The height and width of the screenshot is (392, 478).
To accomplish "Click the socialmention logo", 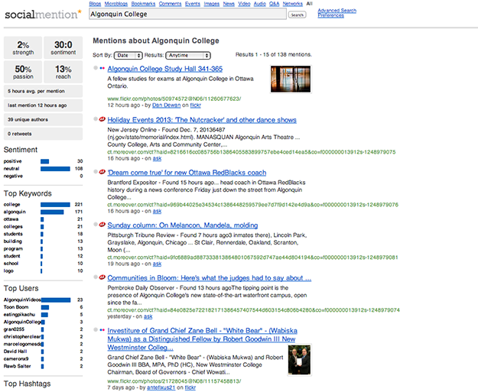I will [x=44, y=14].
